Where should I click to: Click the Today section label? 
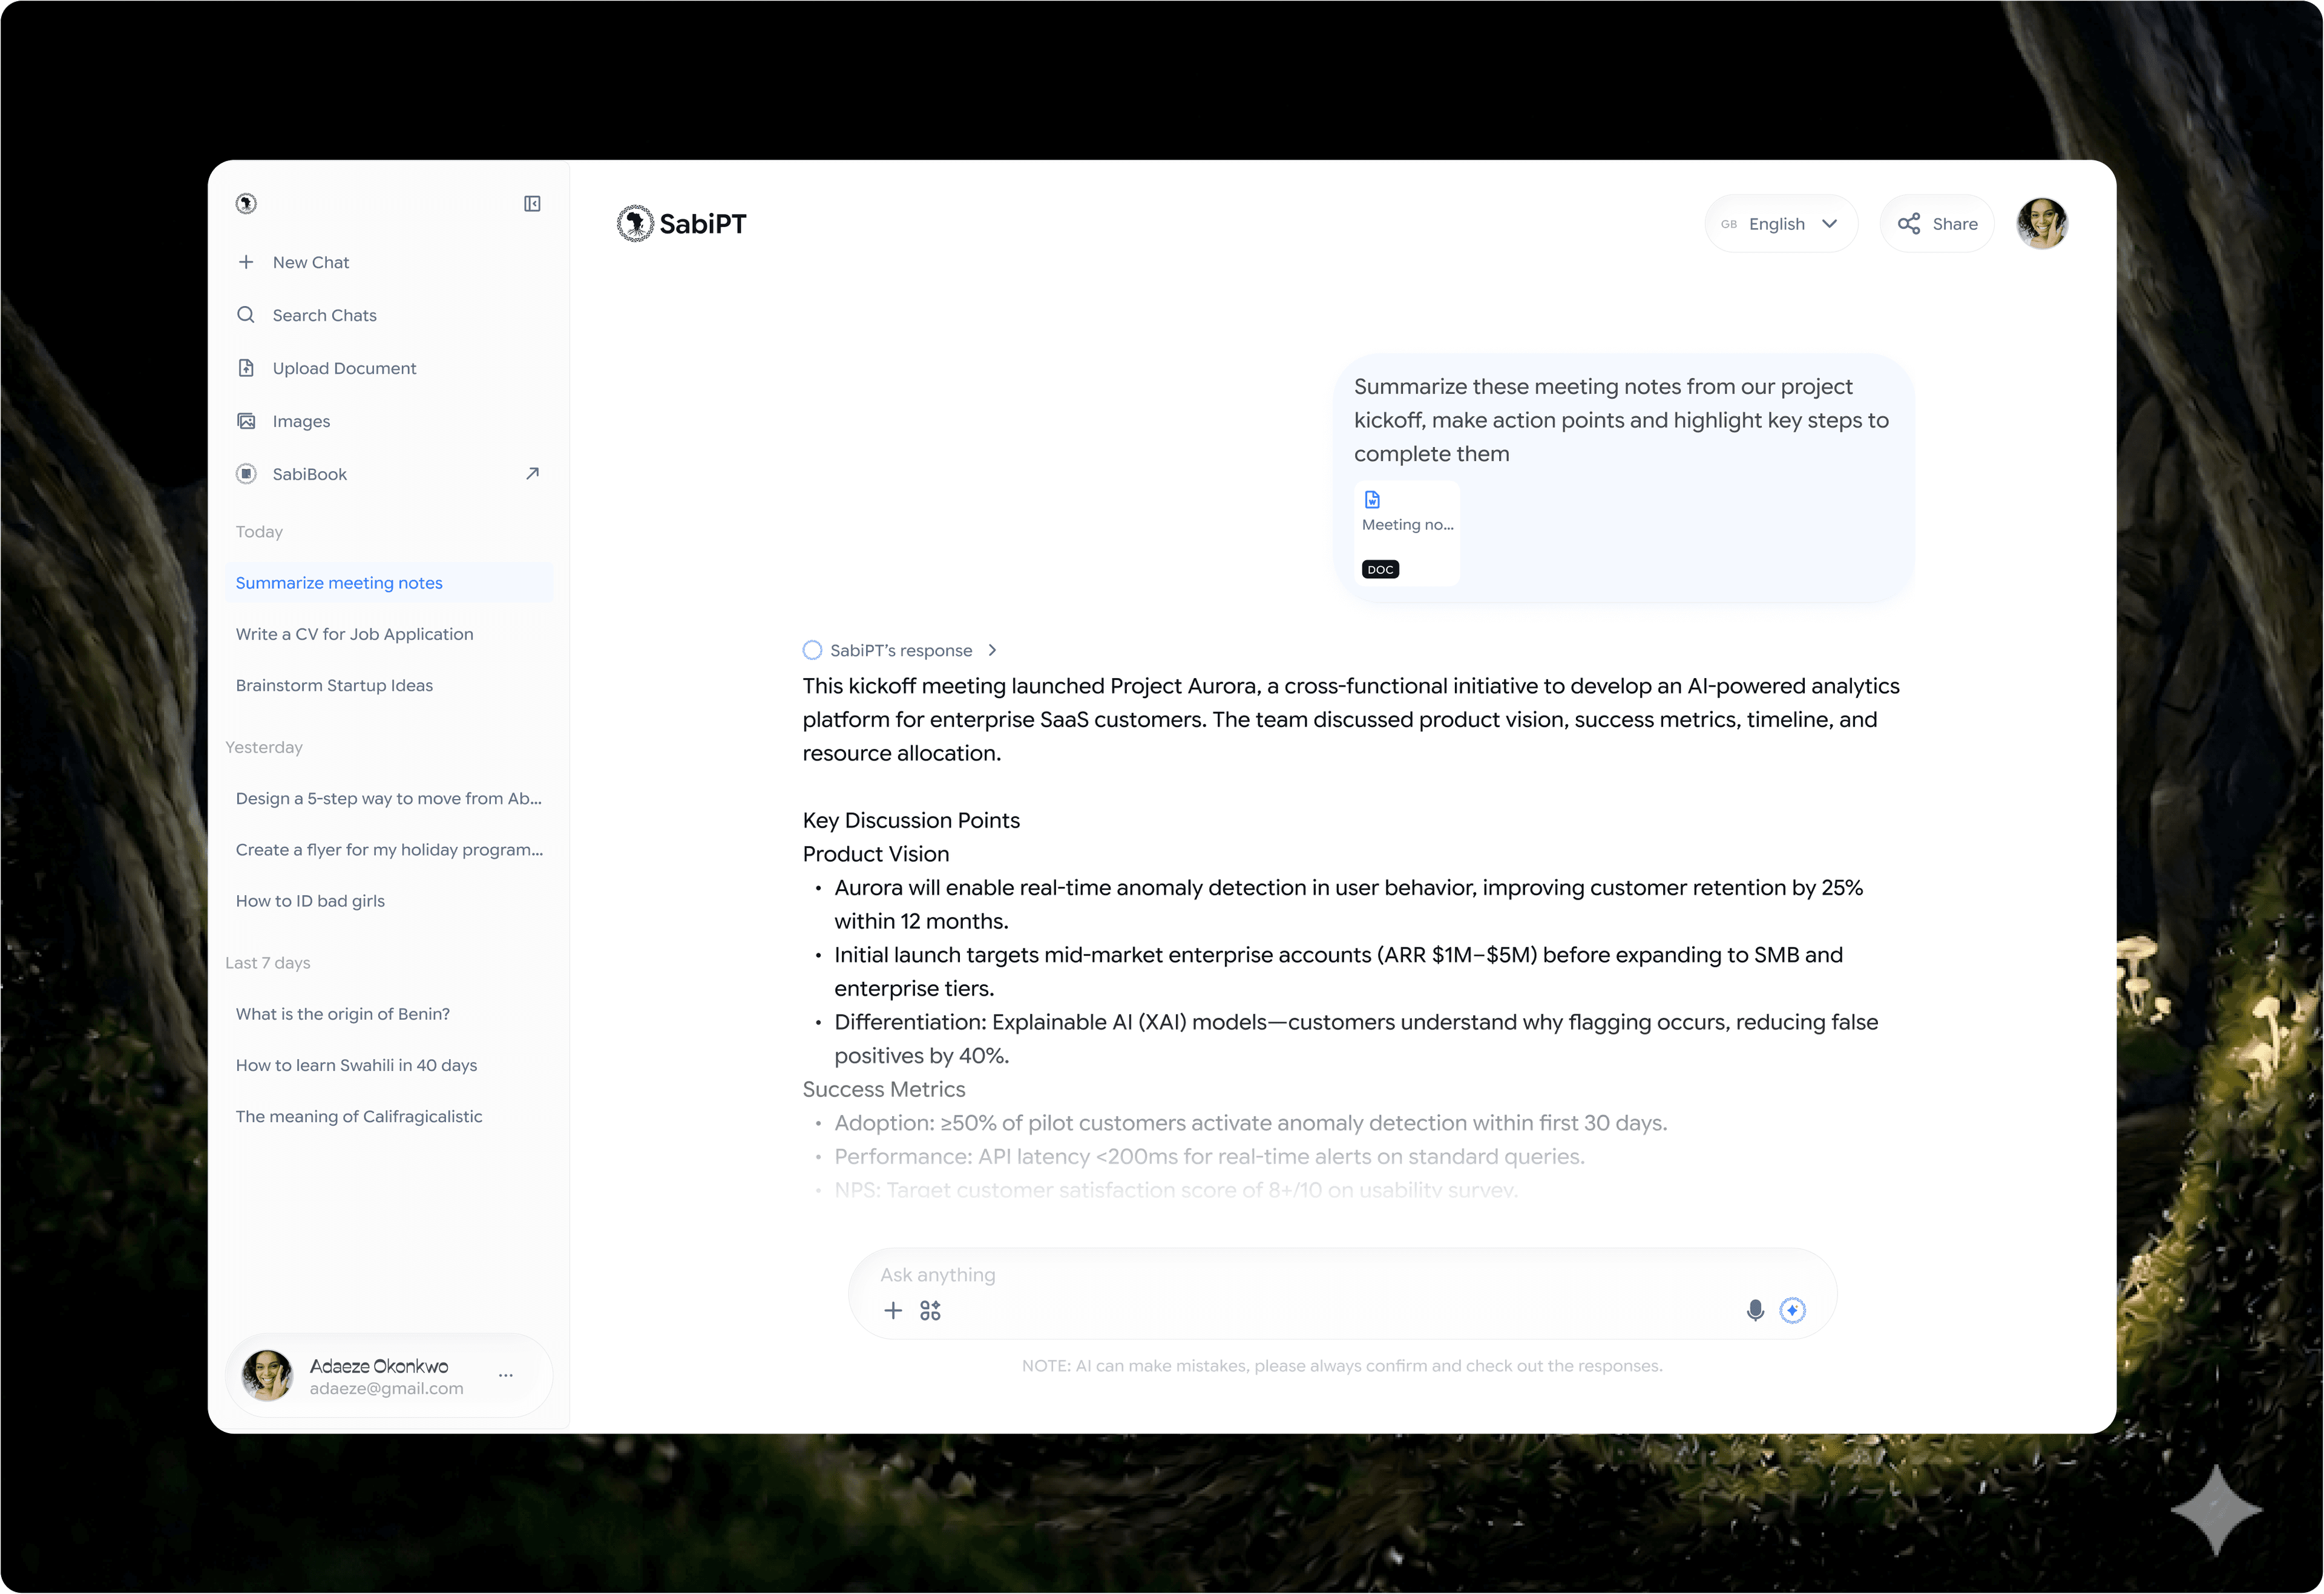click(x=259, y=532)
